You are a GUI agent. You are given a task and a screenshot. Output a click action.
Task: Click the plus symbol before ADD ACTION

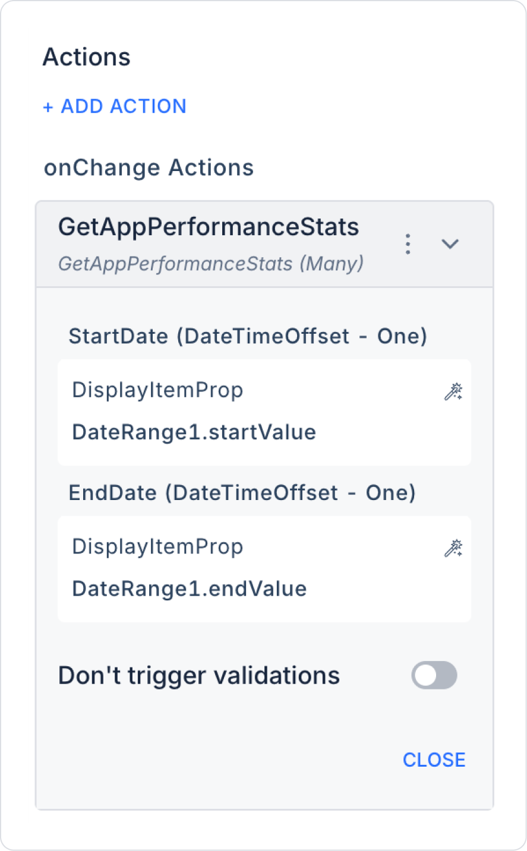[48, 107]
